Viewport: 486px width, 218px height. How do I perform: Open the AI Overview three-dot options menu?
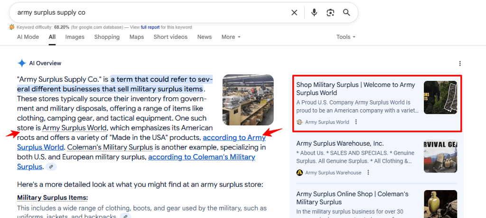click(x=460, y=64)
